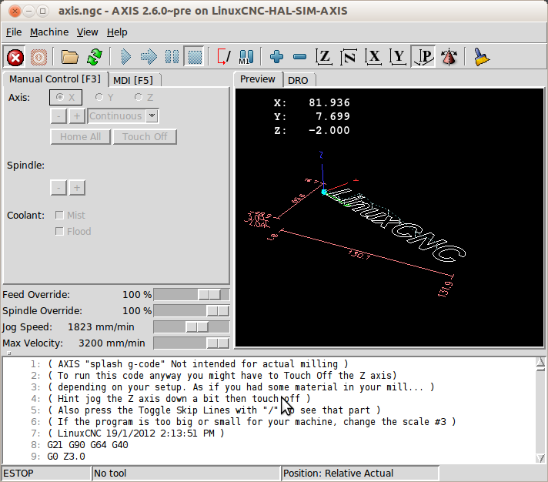Jog axis positive with plus button
This screenshot has height=482, width=548.
point(77,116)
